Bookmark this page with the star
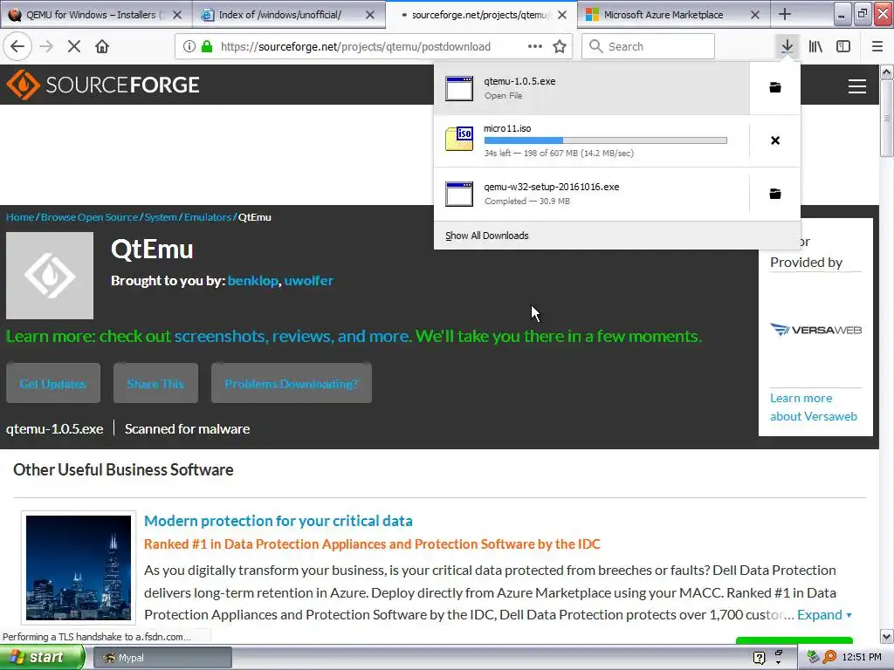Screen dimensions: 894x670 click(x=560, y=46)
